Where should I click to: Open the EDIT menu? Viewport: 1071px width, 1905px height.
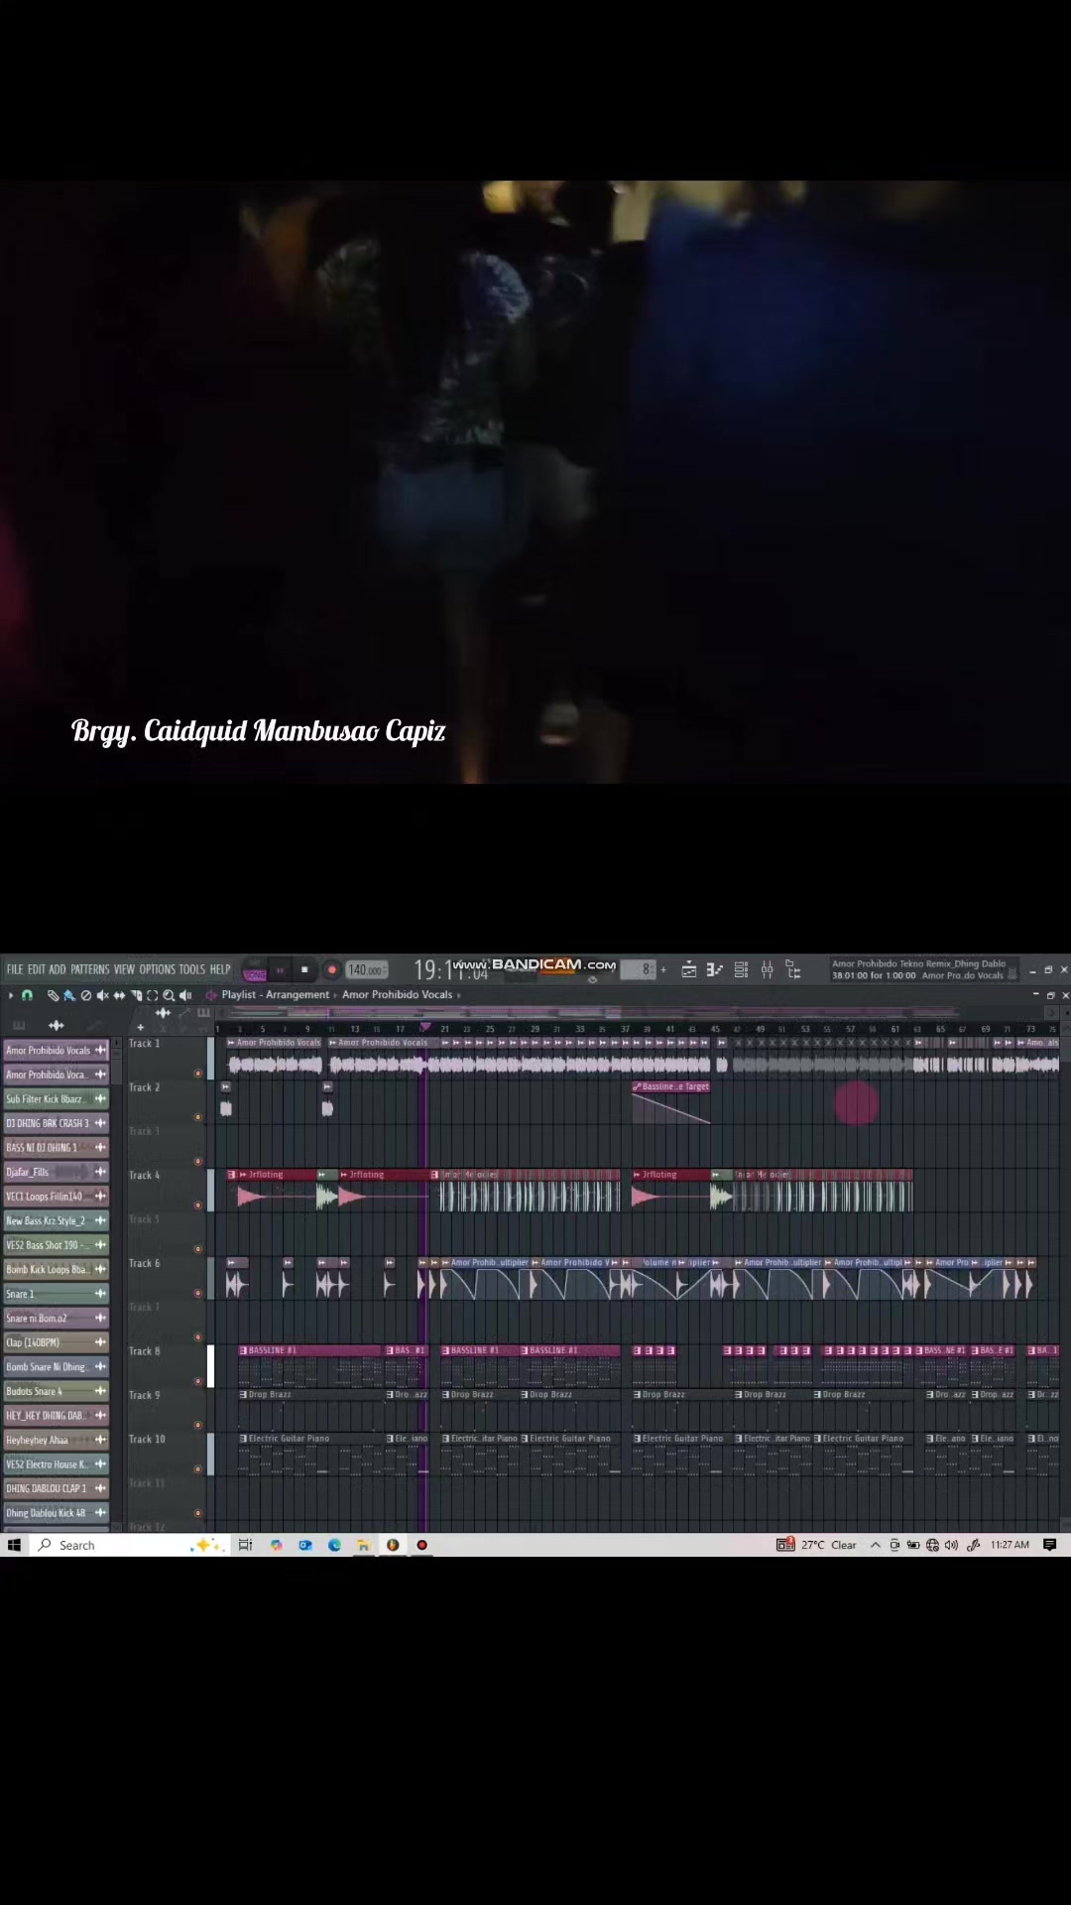click(37, 969)
